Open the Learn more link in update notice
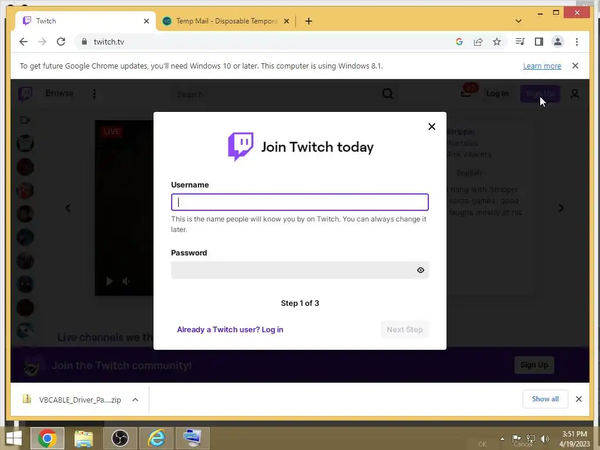Viewport: 600px width, 450px height. point(542,66)
